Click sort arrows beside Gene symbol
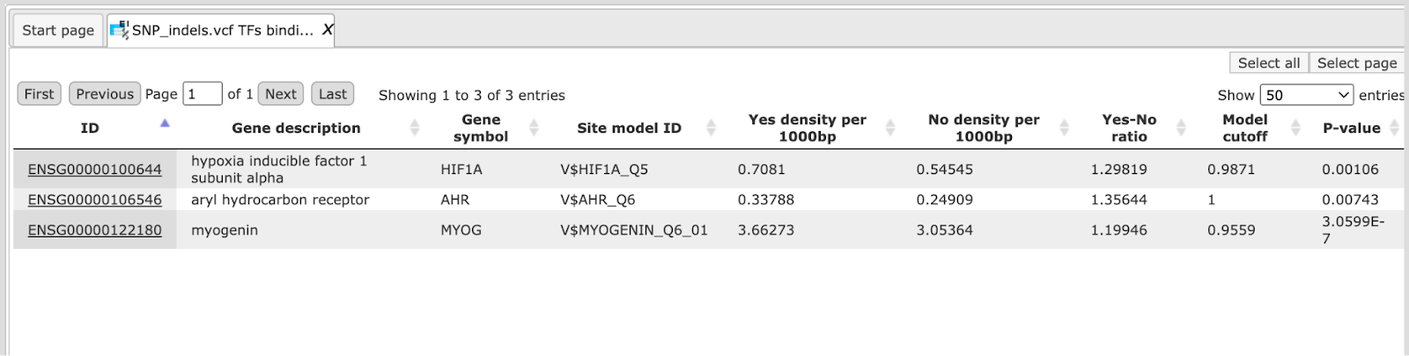Screen dimensions: 1409x356 534,128
